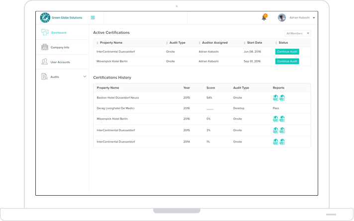Open the All Members dropdown filter
The image size is (354, 221).
(297, 33)
